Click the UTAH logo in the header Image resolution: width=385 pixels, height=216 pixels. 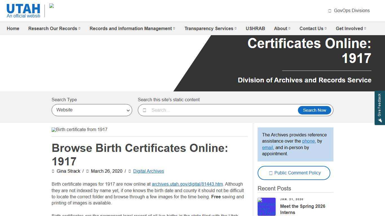point(23,9)
